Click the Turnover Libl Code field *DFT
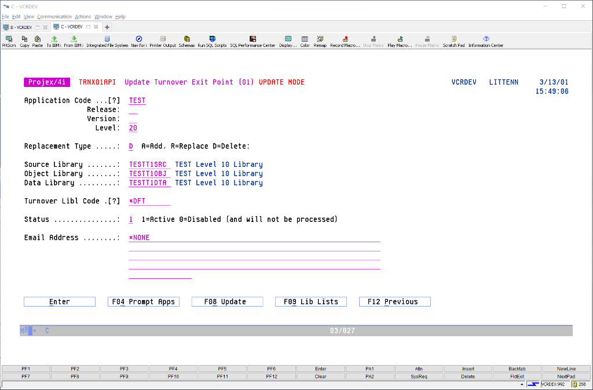This screenshot has height=390, width=593. click(x=149, y=201)
